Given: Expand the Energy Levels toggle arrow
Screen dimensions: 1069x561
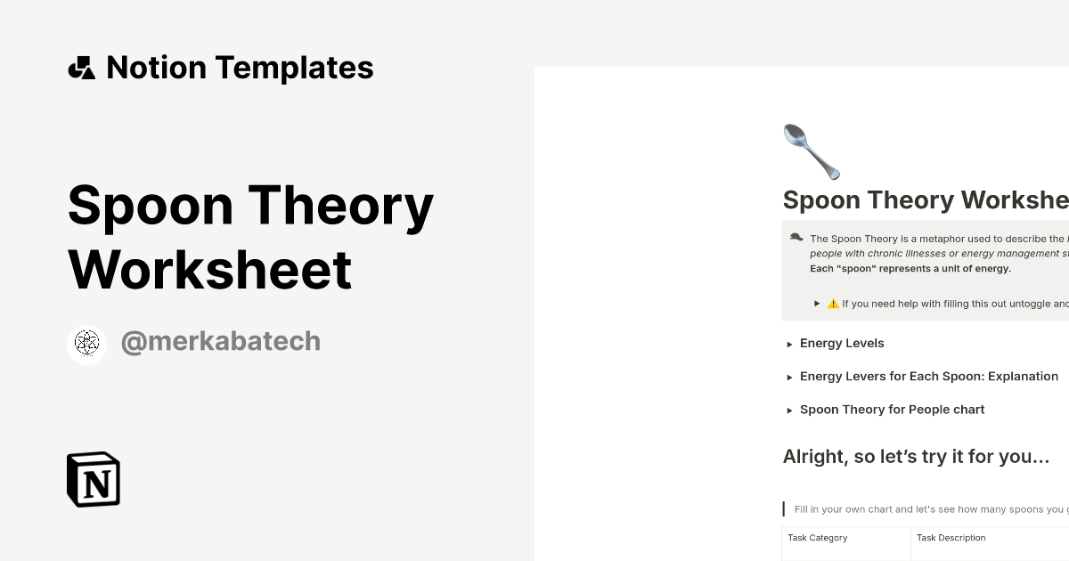Looking at the screenshot, I should tap(789, 345).
